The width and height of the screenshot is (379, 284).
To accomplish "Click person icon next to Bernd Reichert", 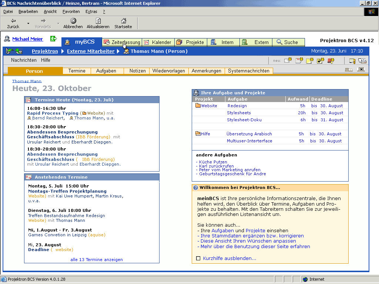I will click(x=29, y=118).
